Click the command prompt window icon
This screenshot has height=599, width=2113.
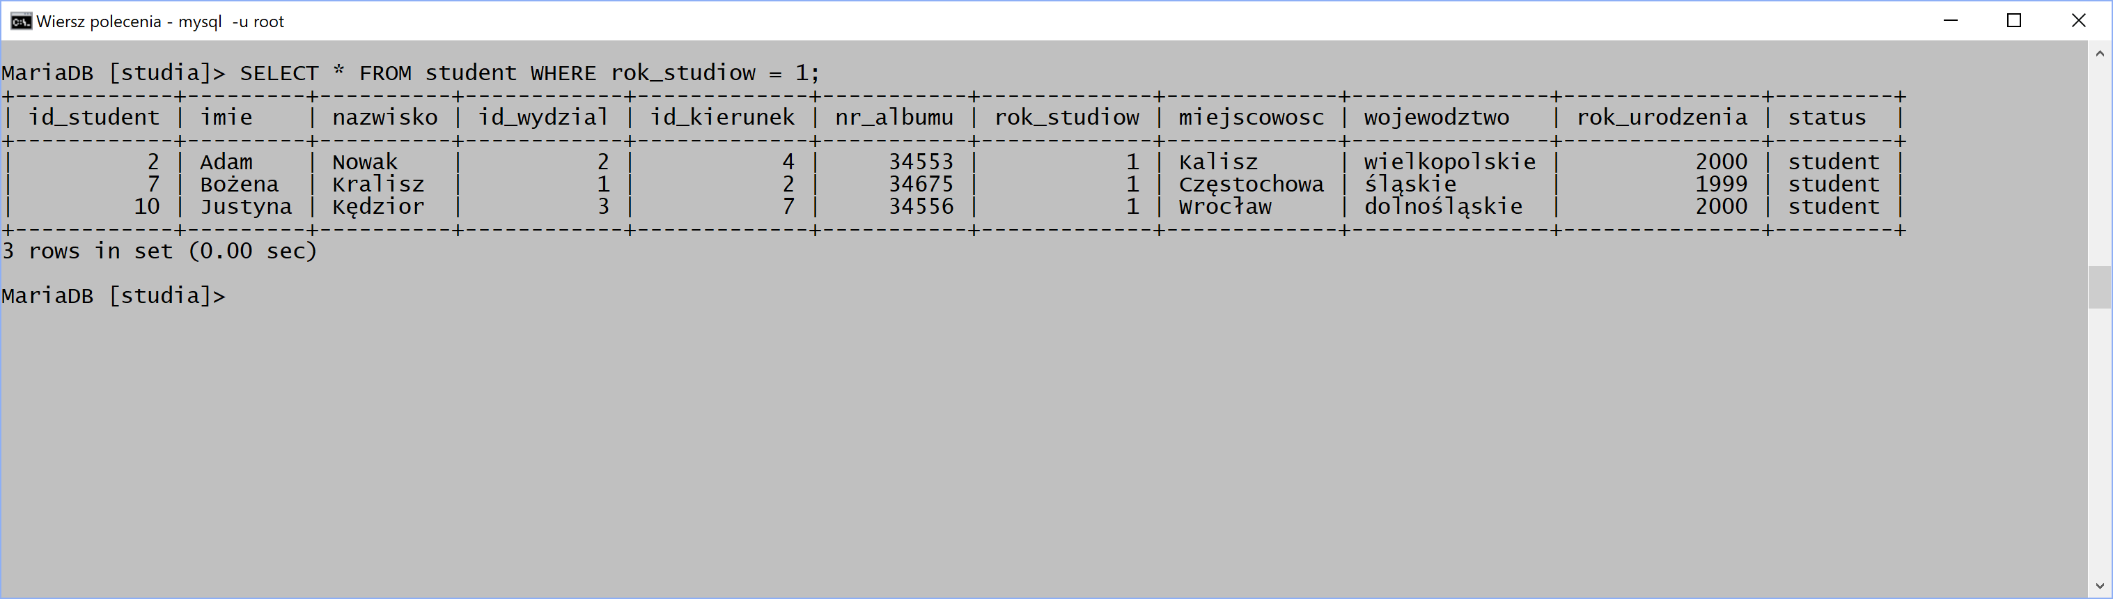click(22, 22)
